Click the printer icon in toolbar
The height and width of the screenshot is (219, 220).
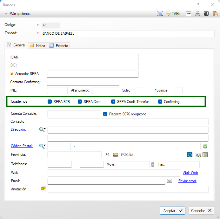pos(197,14)
